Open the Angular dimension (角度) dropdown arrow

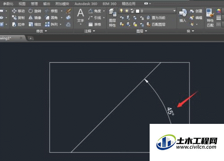[104, 11]
